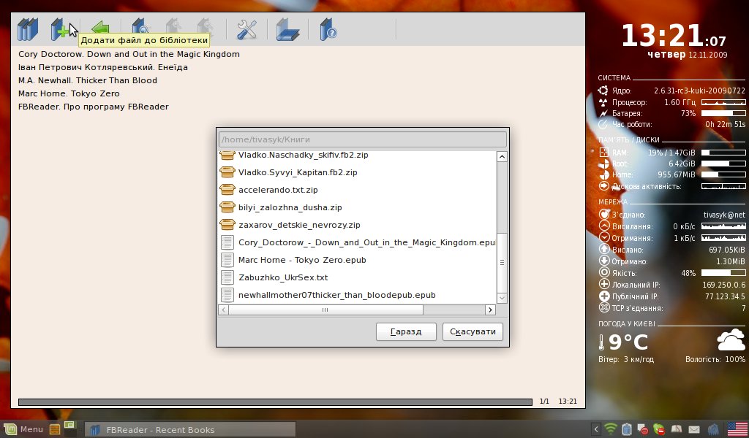The width and height of the screenshot is (749, 438).
Task: Click weather cloud icon in Conky
Action: click(731, 340)
